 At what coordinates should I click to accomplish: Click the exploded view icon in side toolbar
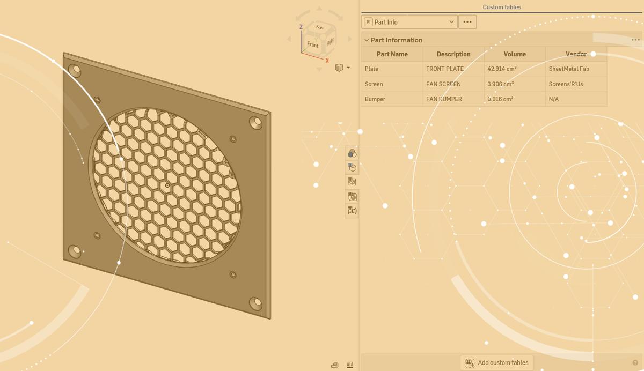tap(352, 181)
